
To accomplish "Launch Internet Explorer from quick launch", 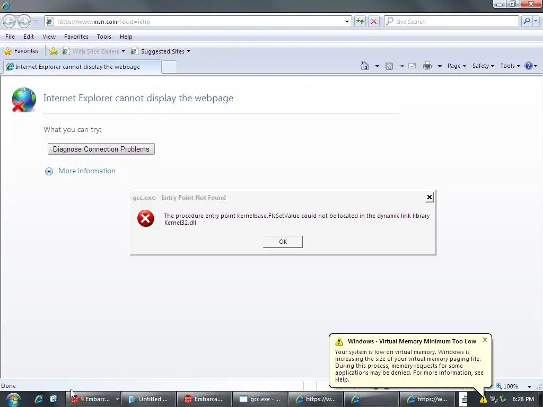I will click(x=38, y=399).
